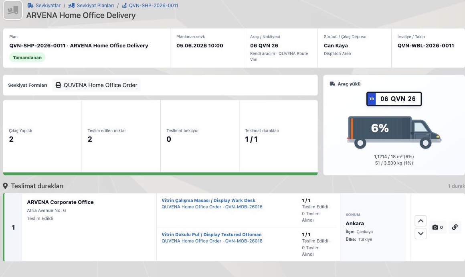Open Vitrin Çalışma Masası product link
This screenshot has height=277, width=465.
(208, 200)
